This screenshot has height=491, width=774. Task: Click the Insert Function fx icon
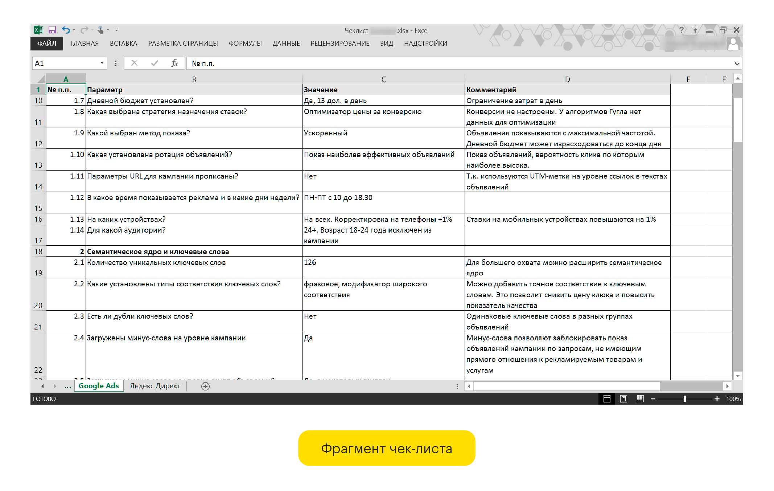(x=174, y=64)
